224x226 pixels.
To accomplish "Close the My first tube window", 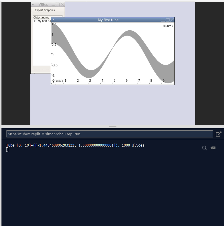I will [x=172, y=20].
